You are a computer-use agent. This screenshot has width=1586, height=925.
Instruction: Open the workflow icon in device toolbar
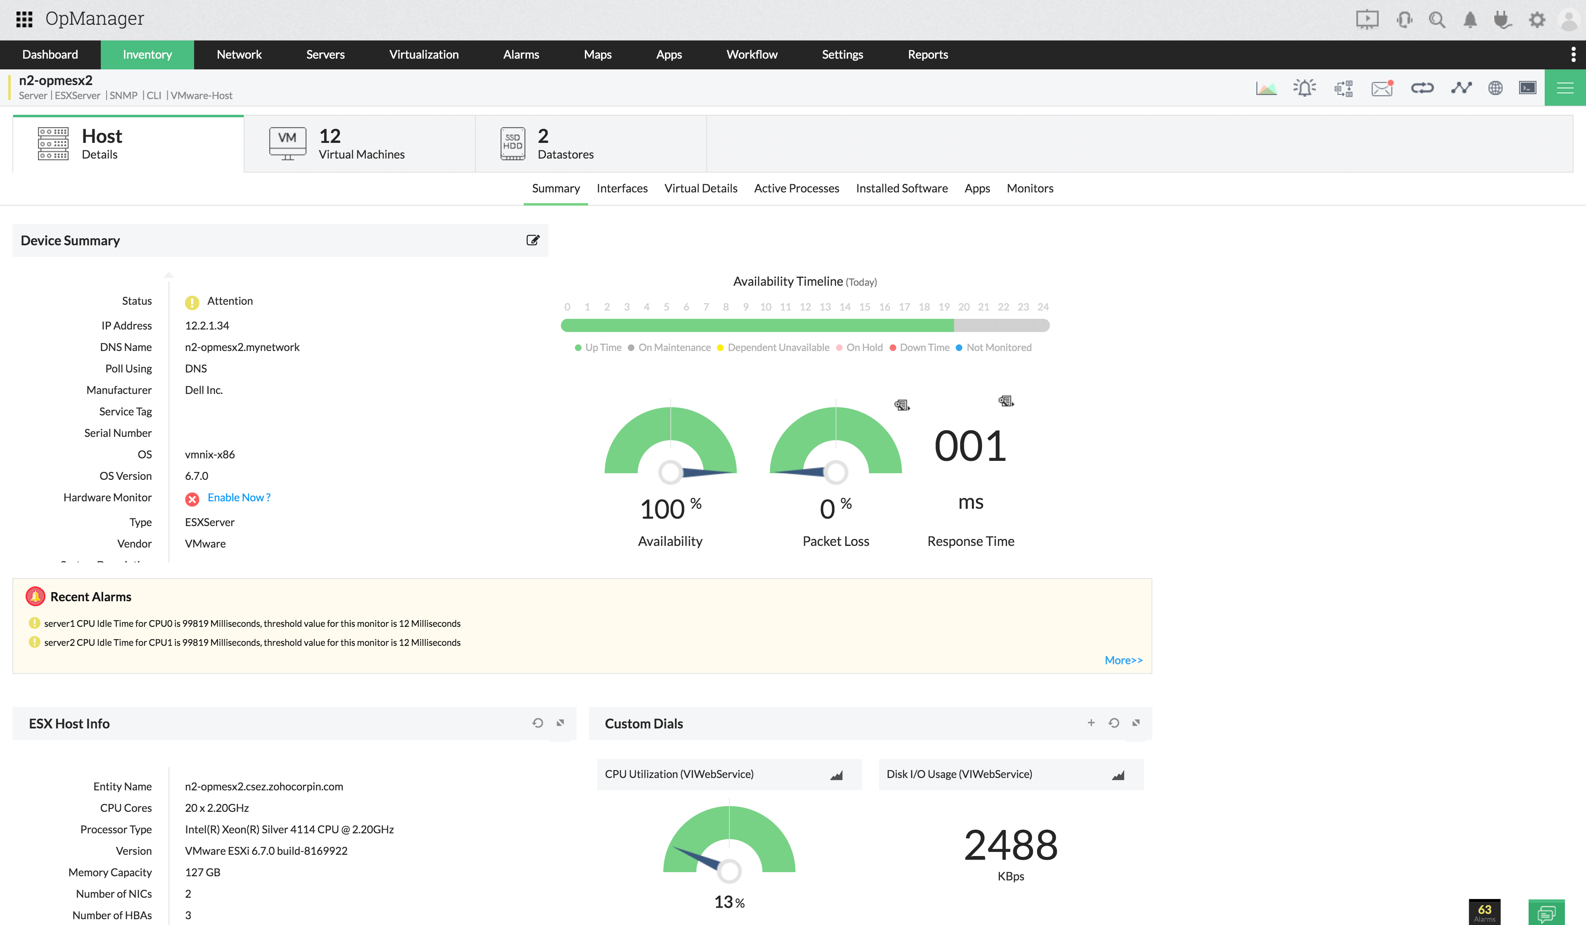tap(1343, 88)
